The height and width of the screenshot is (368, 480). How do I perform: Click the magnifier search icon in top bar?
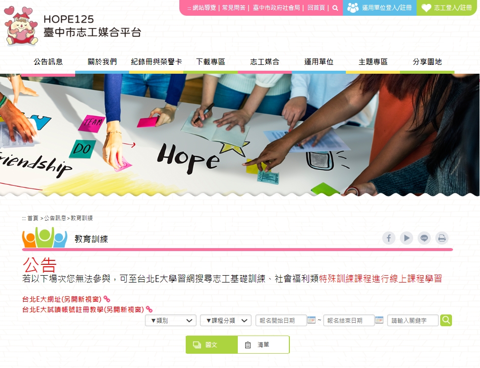335,8
